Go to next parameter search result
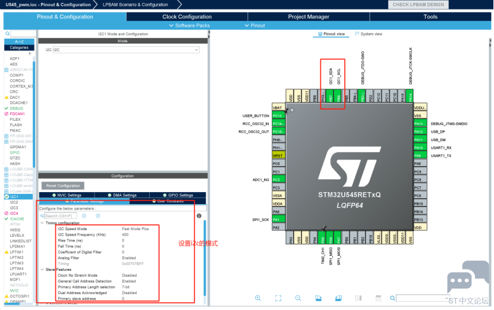494x310 pixels. tap(98, 216)
